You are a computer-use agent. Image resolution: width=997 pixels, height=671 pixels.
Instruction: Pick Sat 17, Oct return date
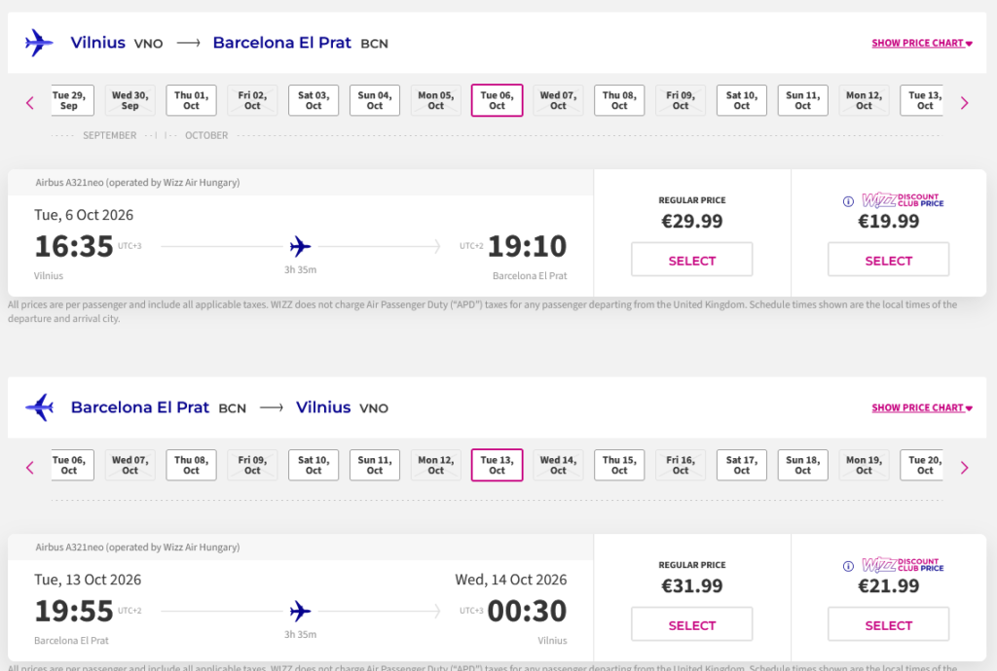click(x=742, y=465)
